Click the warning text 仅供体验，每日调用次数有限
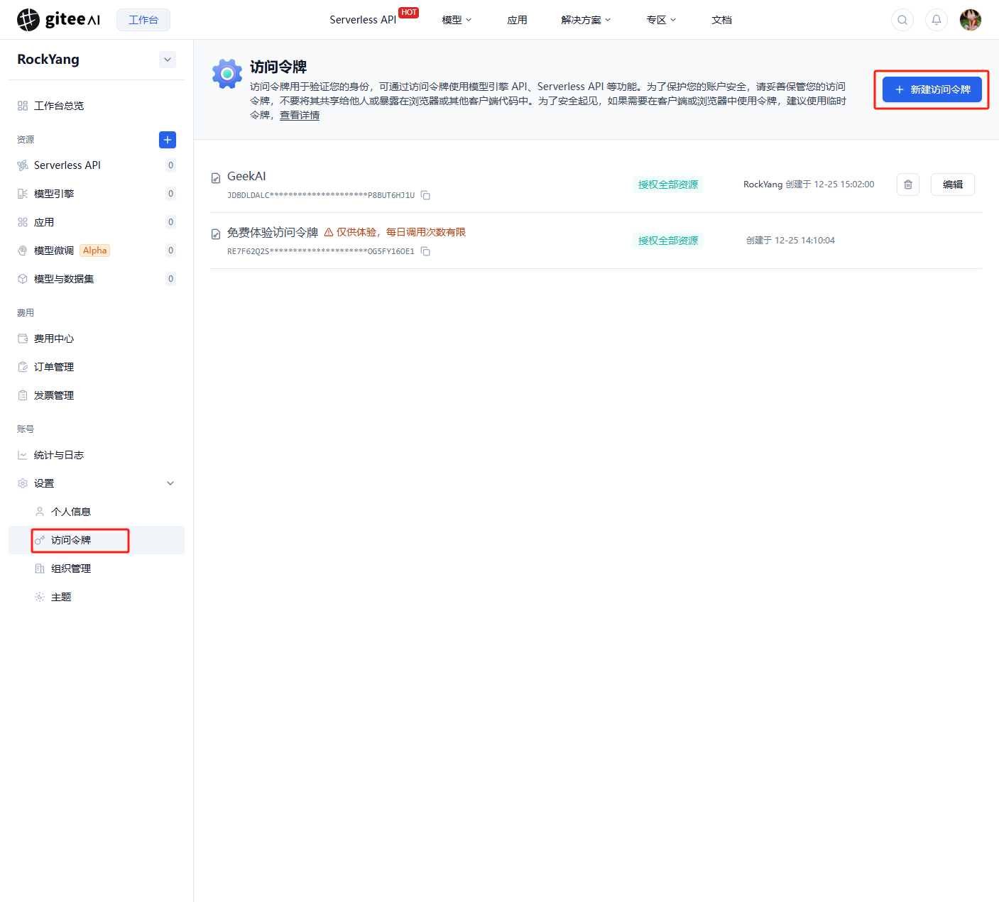Screen dimensions: 999x902 [401, 232]
